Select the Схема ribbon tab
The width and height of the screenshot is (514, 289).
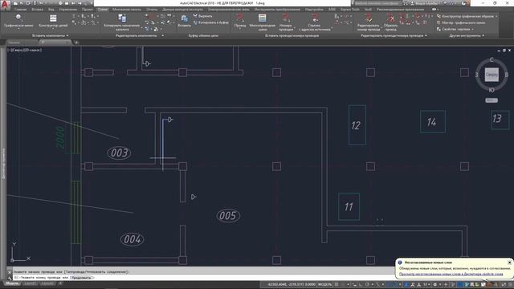pyautogui.click(x=103, y=9)
